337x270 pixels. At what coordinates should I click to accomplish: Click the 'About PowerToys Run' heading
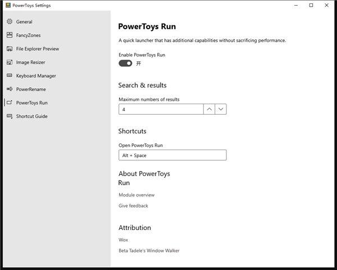(144, 178)
